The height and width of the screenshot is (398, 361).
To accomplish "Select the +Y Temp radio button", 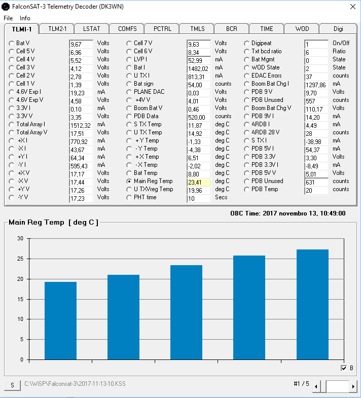I will 129,141.
